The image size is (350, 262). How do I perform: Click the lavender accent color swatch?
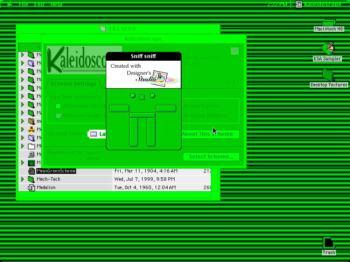(94, 134)
